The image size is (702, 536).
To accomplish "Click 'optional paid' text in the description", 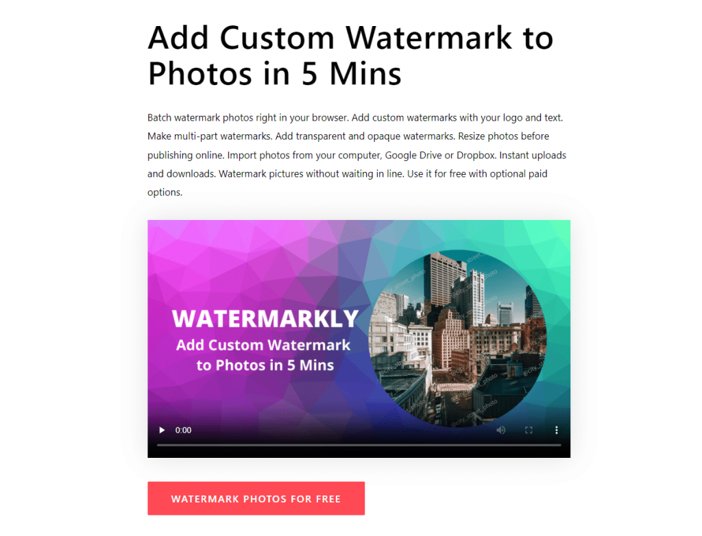I will tap(518, 173).
